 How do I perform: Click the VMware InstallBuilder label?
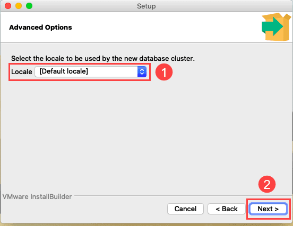pyautogui.click(x=37, y=196)
